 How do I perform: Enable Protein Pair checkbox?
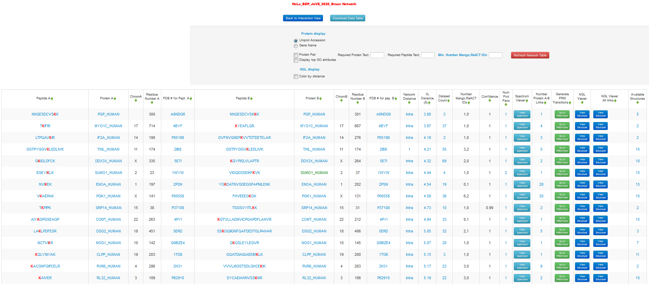coord(296,55)
